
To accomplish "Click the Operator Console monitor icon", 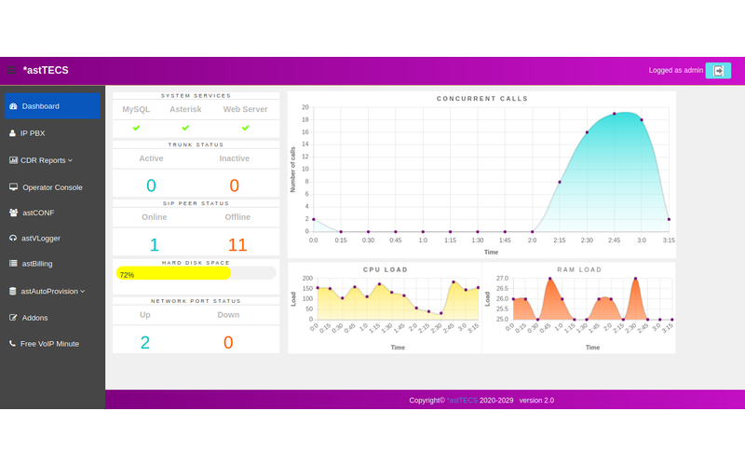I will pyautogui.click(x=13, y=186).
